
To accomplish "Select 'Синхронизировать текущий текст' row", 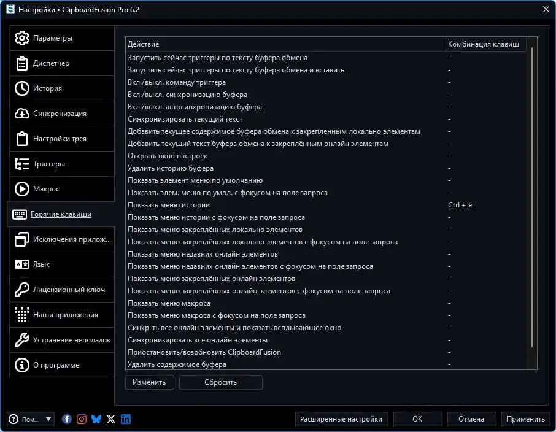I will click(326, 119).
